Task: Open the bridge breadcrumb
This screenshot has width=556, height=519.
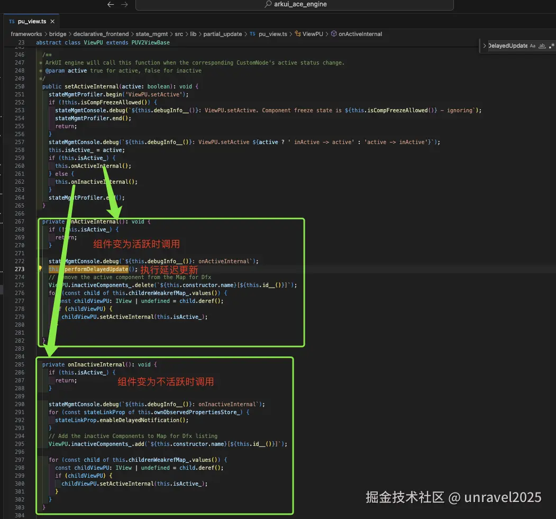Action: [x=58, y=34]
